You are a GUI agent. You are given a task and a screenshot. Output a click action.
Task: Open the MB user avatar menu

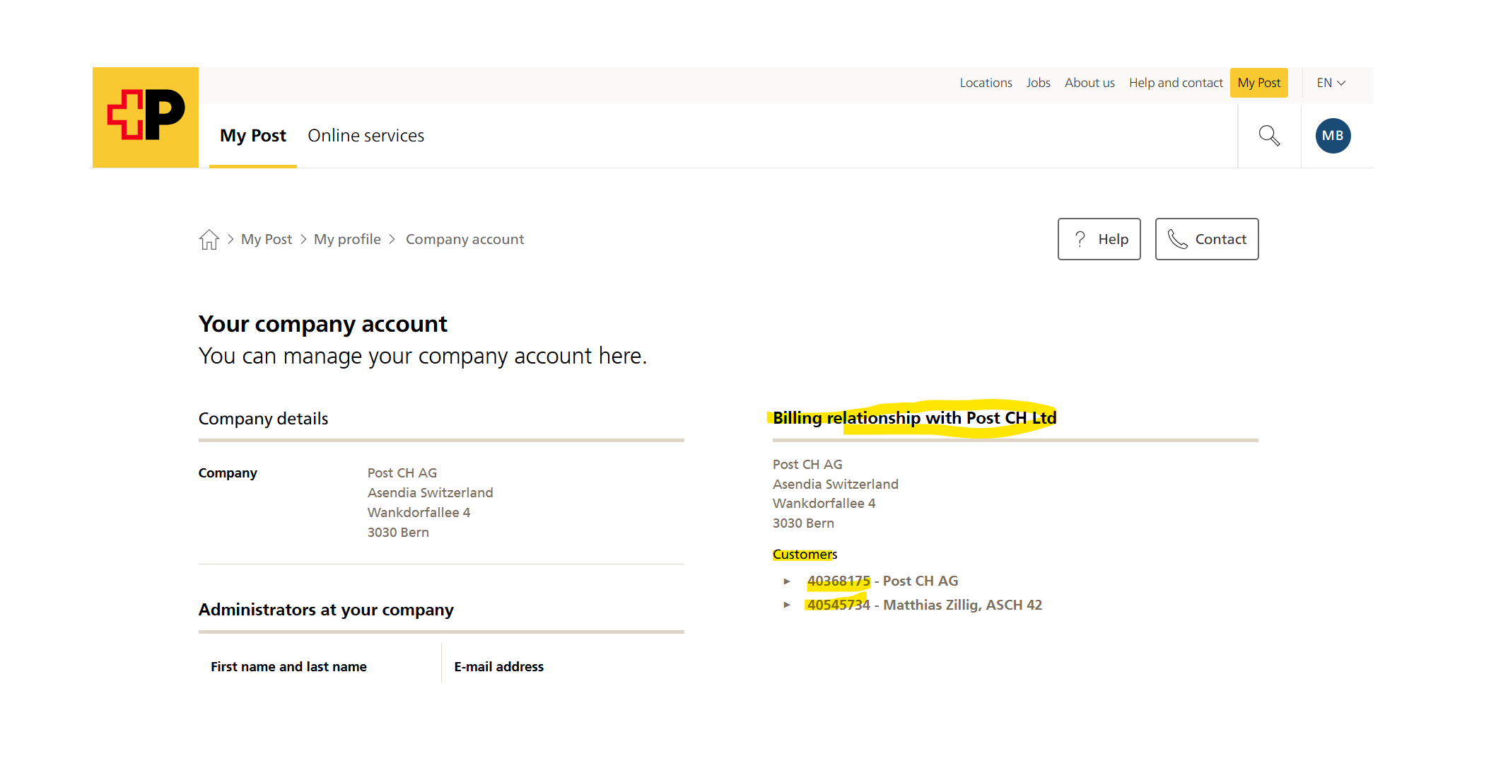[x=1333, y=136]
